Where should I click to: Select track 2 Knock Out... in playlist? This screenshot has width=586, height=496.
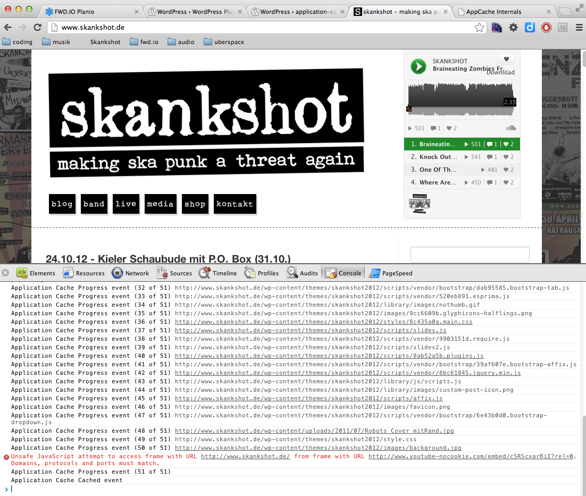(462, 157)
